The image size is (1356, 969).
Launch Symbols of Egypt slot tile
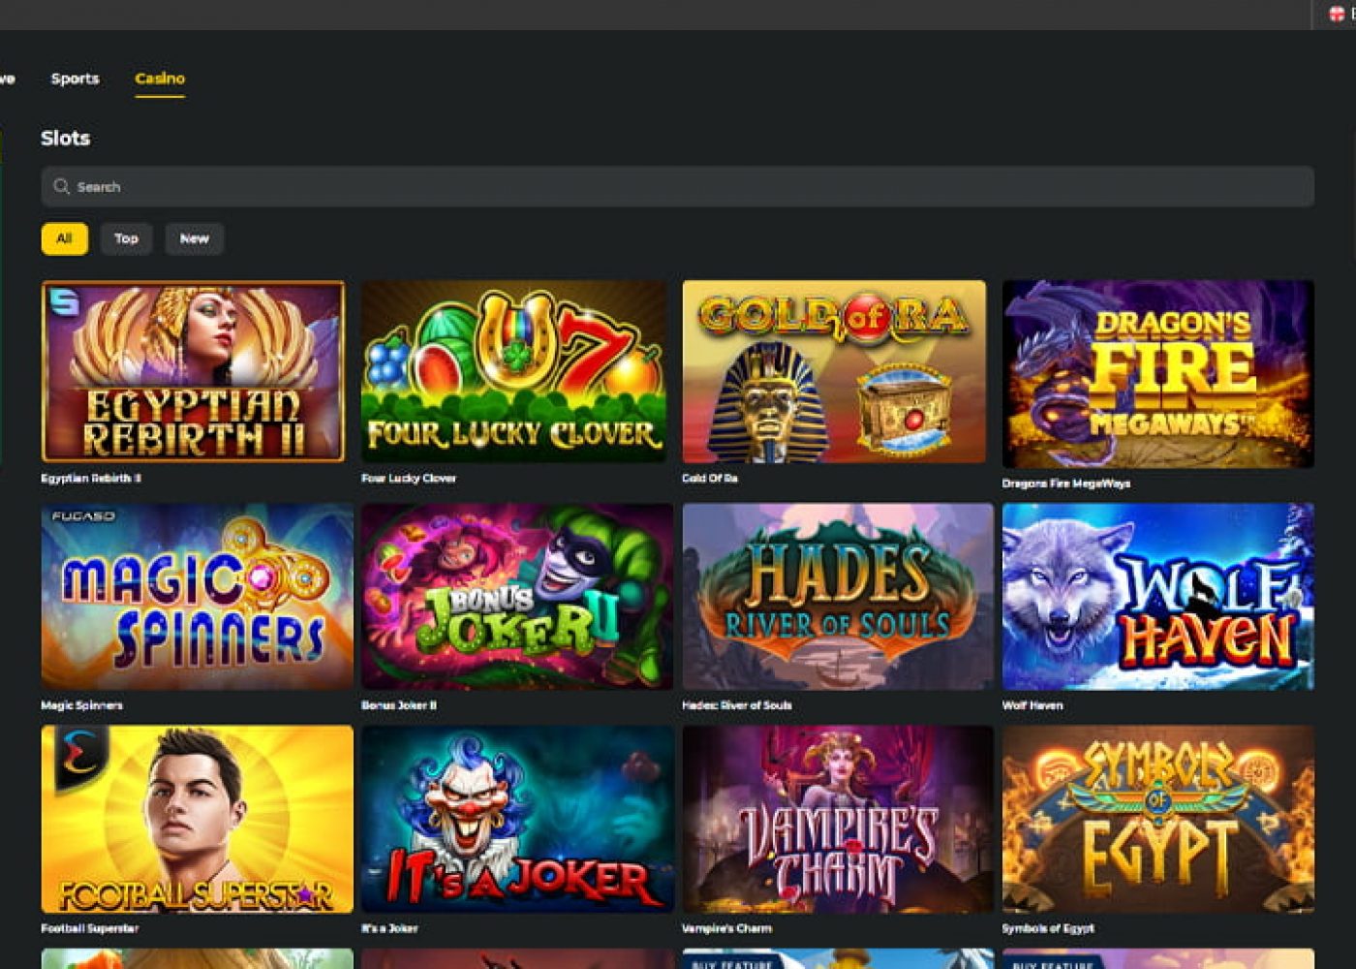pyautogui.click(x=1157, y=819)
